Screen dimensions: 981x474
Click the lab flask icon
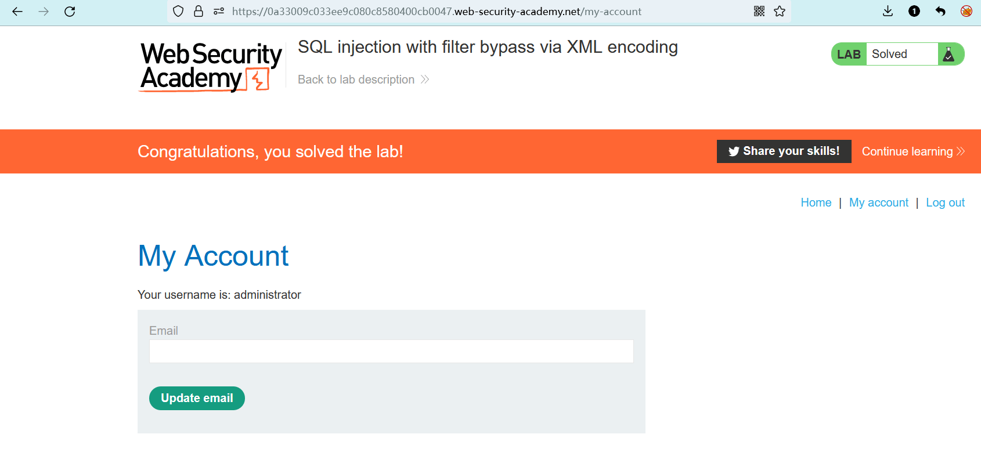pos(949,55)
